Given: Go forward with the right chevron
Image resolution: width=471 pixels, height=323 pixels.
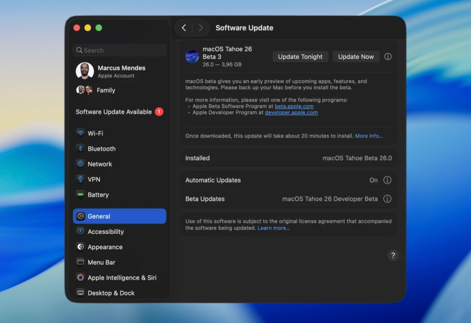Looking at the screenshot, I should 201,28.
